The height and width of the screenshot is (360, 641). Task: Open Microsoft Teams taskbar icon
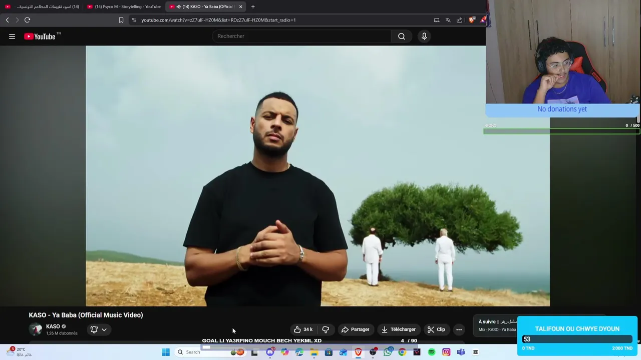pos(461,352)
